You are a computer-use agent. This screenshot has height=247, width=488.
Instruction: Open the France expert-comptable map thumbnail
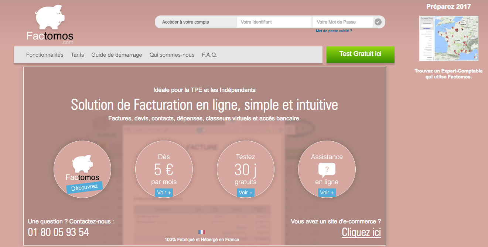pyautogui.click(x=448, y=38)
